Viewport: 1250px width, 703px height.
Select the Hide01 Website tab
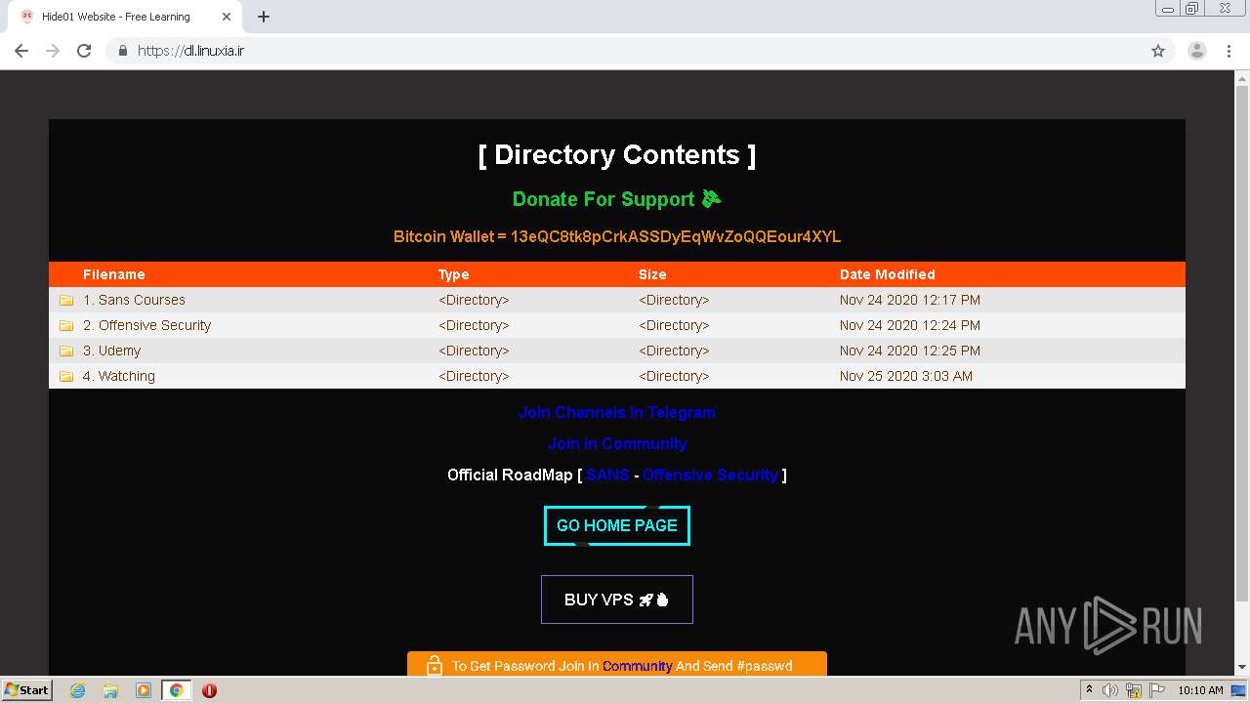click(x=124, y=17)
